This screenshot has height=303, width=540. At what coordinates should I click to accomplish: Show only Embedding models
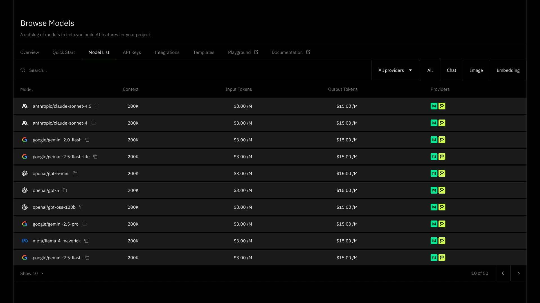point(508,70)
